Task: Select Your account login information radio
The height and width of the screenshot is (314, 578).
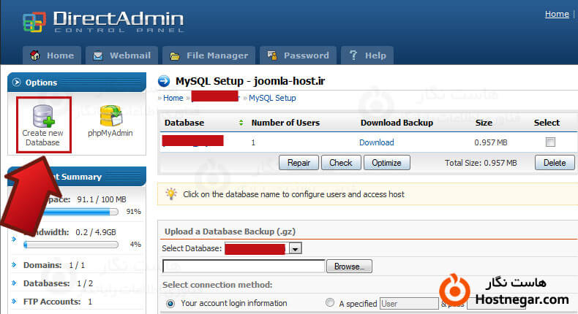Action: pyautogui.click(x=170, y=304)
